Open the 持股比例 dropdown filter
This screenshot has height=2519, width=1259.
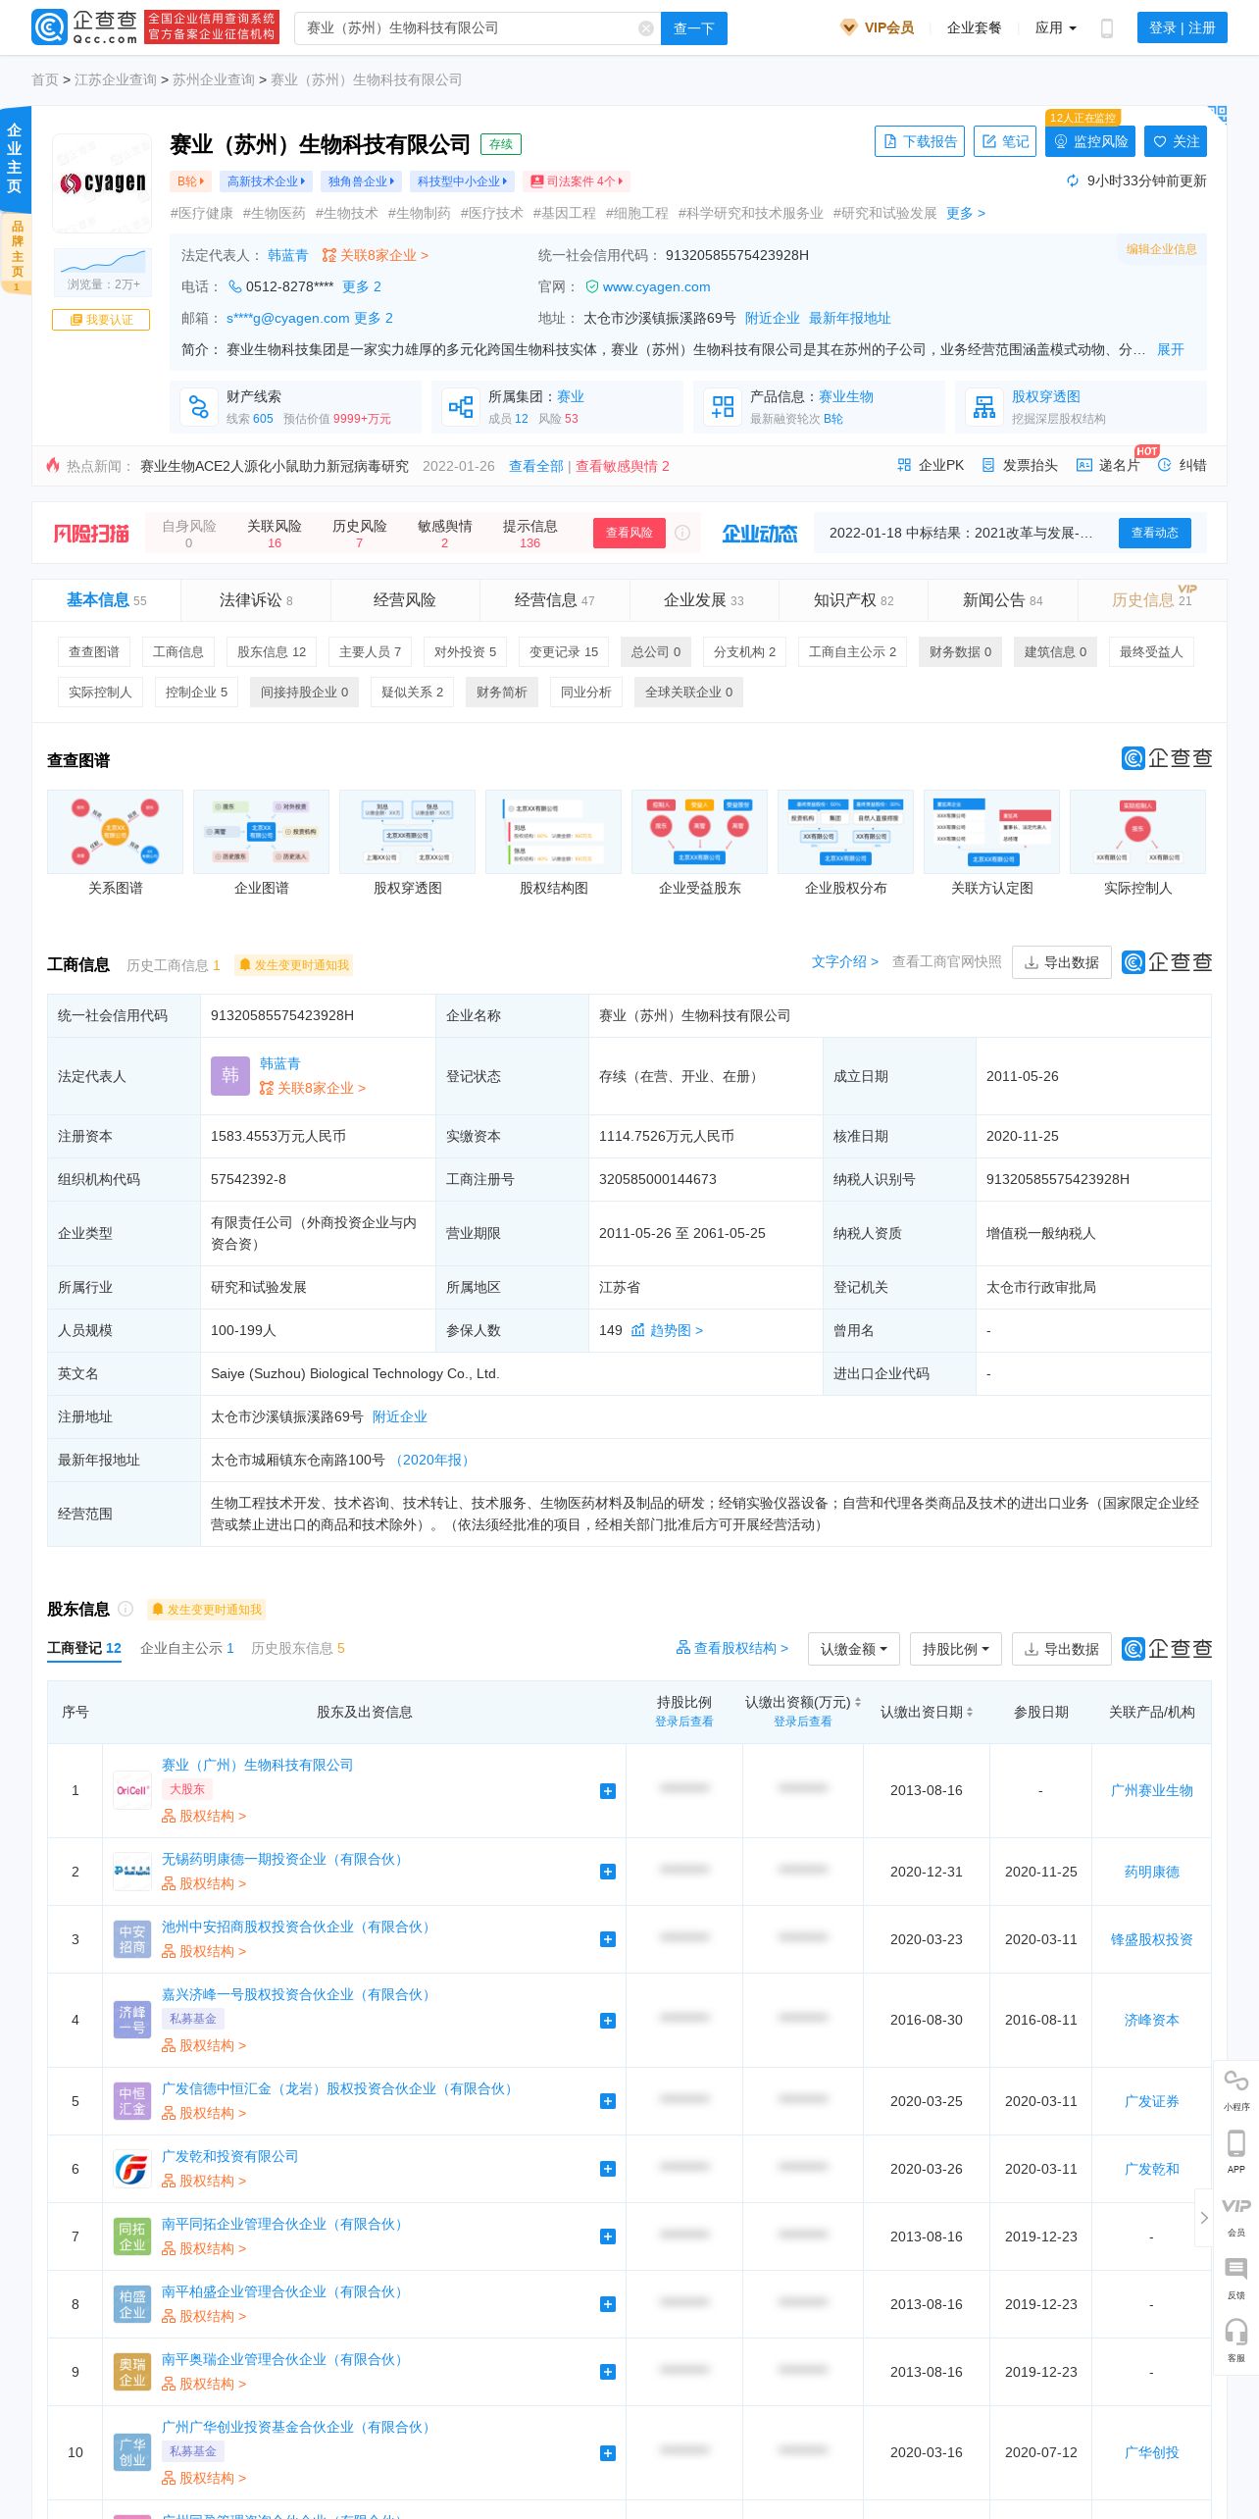click(956, 1649)
